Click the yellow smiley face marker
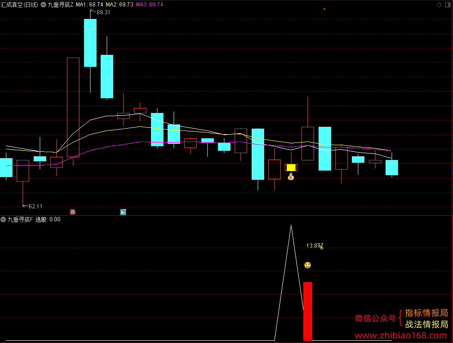 point(308,265)
